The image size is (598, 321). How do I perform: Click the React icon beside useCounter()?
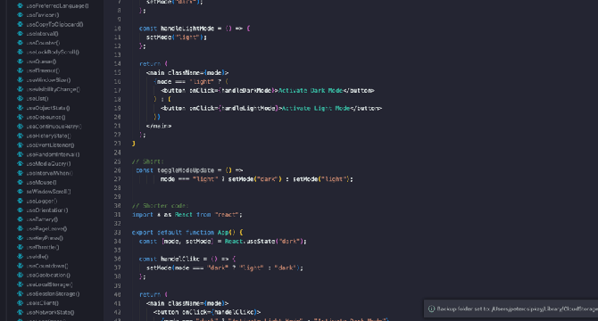click(21, 43)
